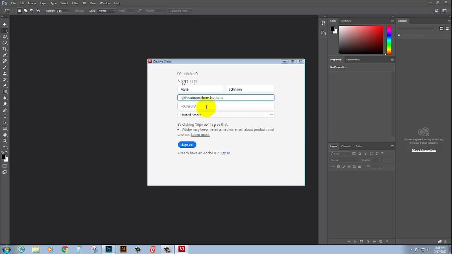Select the Path Selection tool
This screenshot has height=254, width=452.
[x=5, y=122]
